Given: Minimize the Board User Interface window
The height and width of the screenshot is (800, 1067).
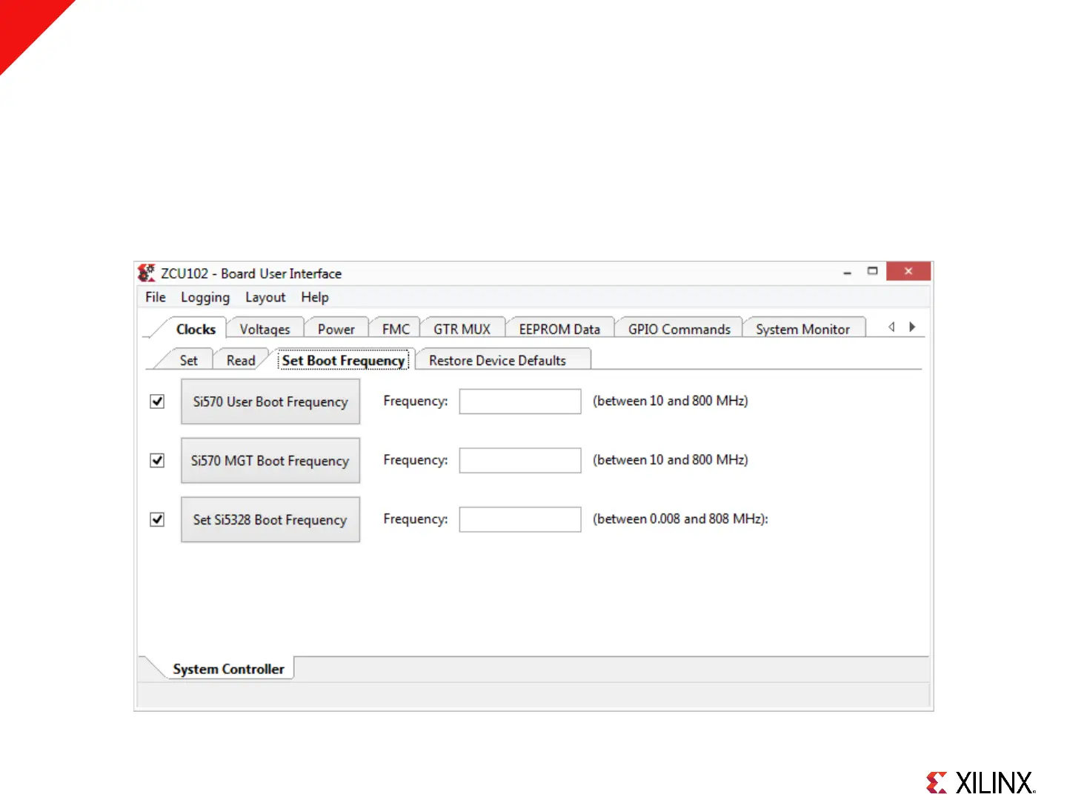Looking at the screenshot, I should [847, 272].
